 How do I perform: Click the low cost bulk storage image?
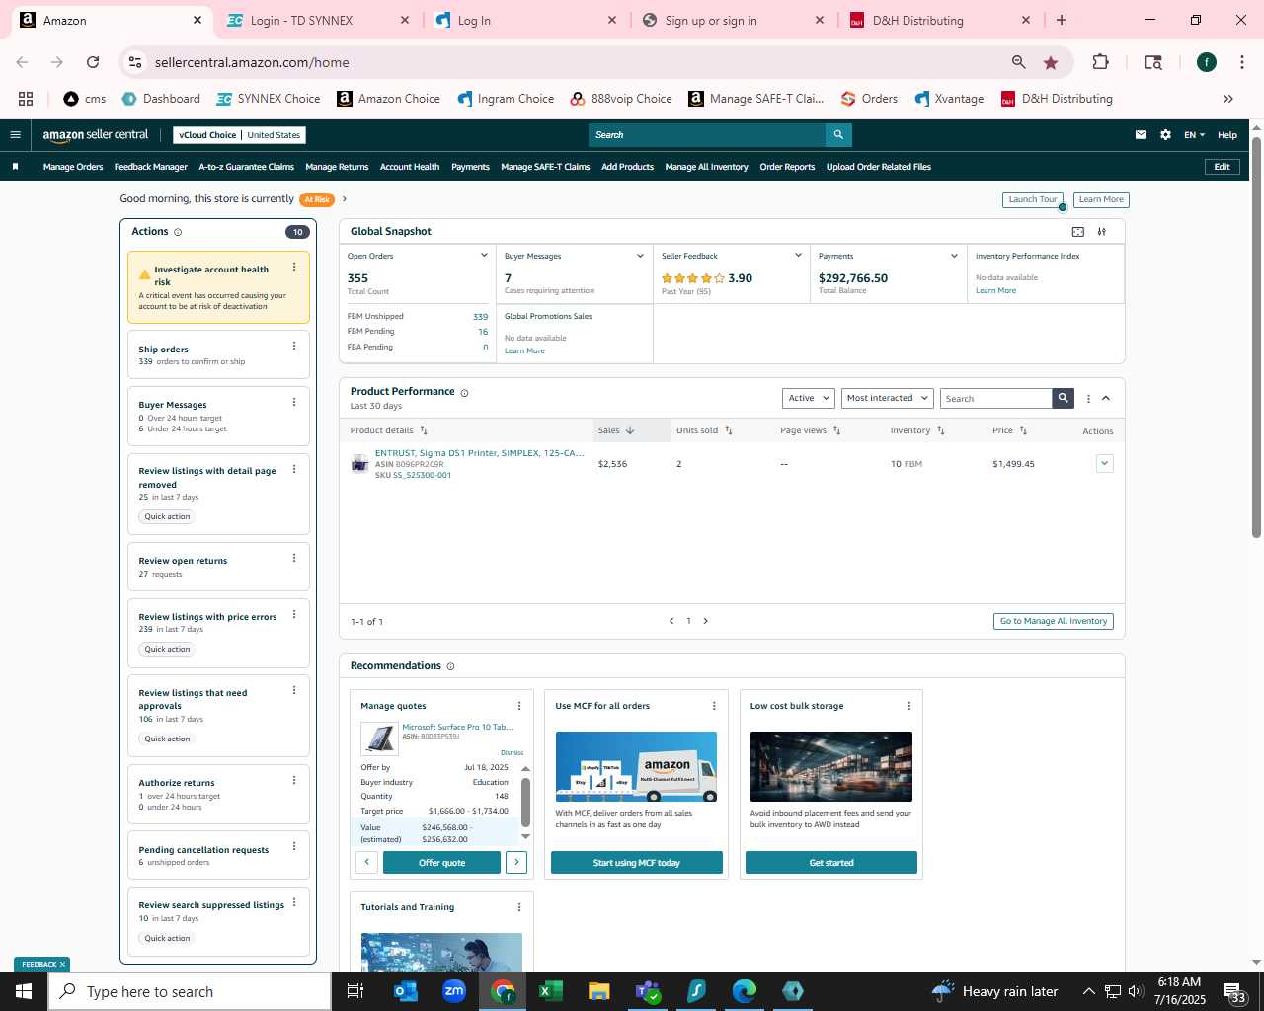[831, 766]
